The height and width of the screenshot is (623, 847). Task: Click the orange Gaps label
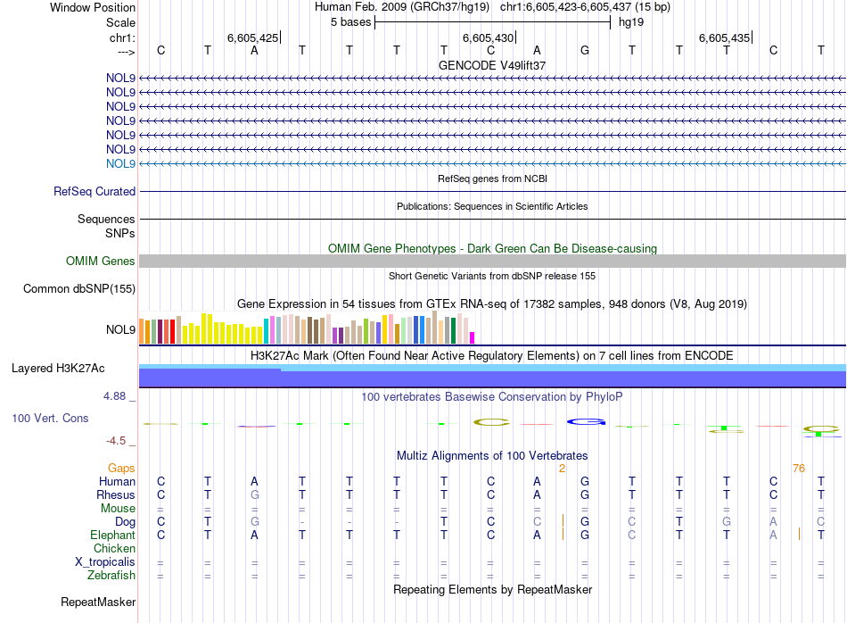point(121,469)
